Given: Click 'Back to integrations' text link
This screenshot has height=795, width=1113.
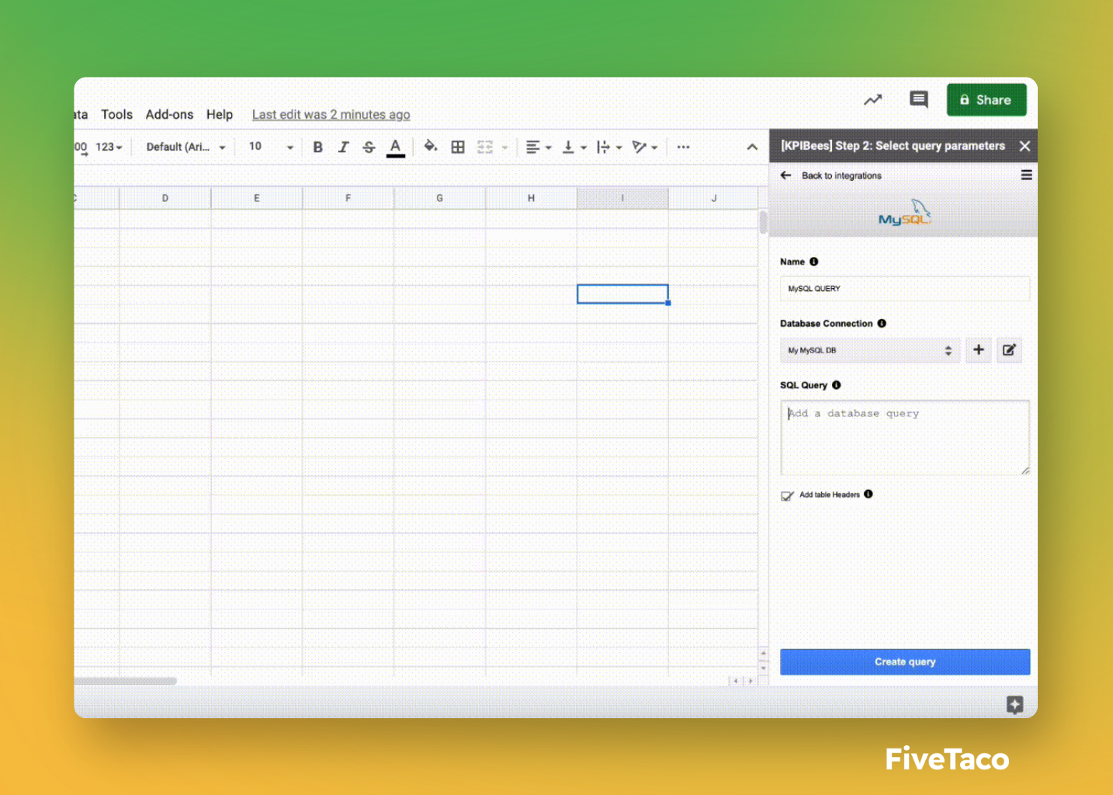Looking at the screenshot, I should (x=841, y=175).
